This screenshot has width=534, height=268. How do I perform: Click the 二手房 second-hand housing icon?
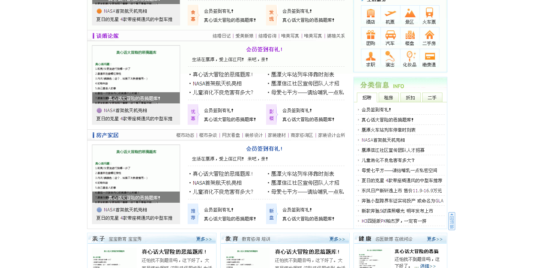[x=429, y=37]
